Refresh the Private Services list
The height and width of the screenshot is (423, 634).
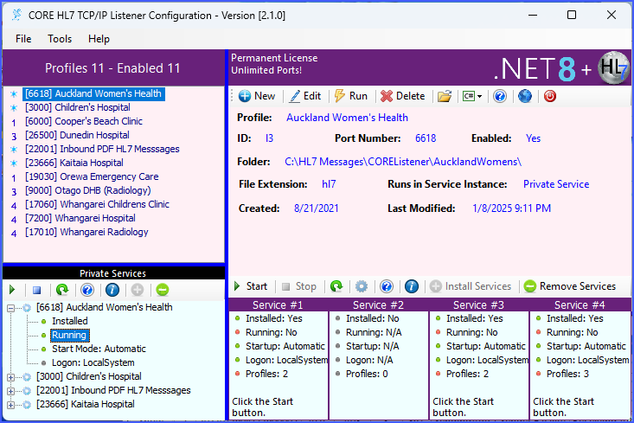click(x=62, y=290)
